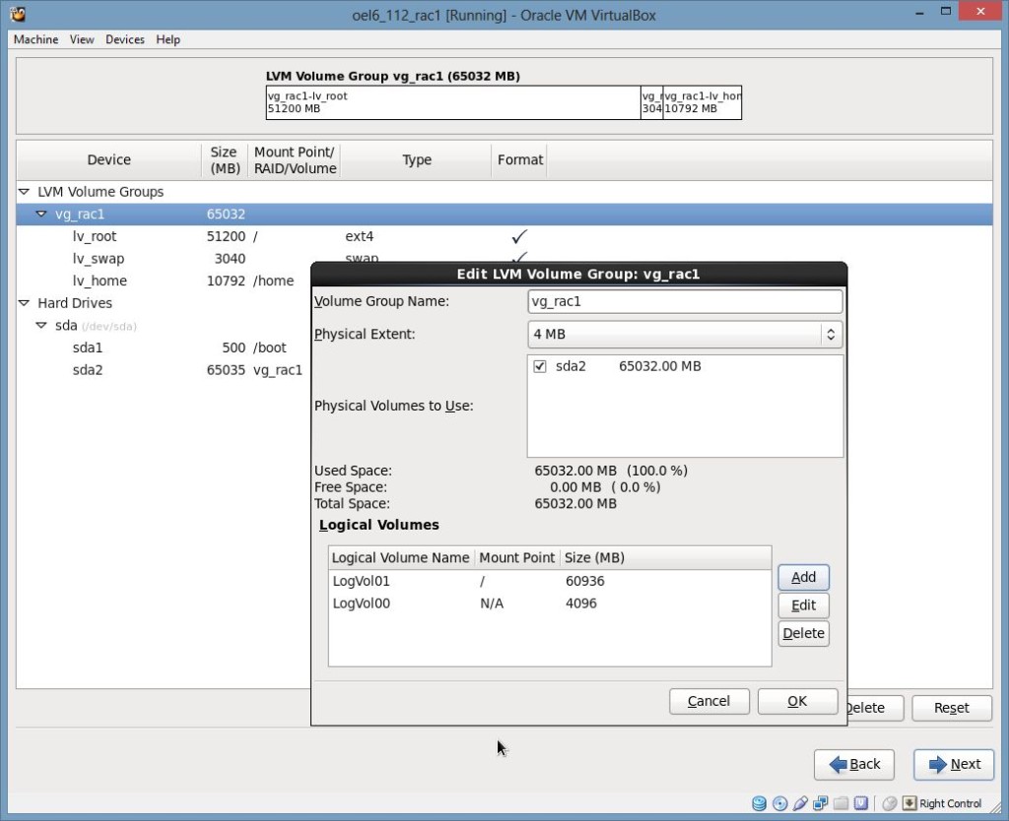1009x821 pixels.
Task: Select the sda2 partition row
Action: coord(164,370)
